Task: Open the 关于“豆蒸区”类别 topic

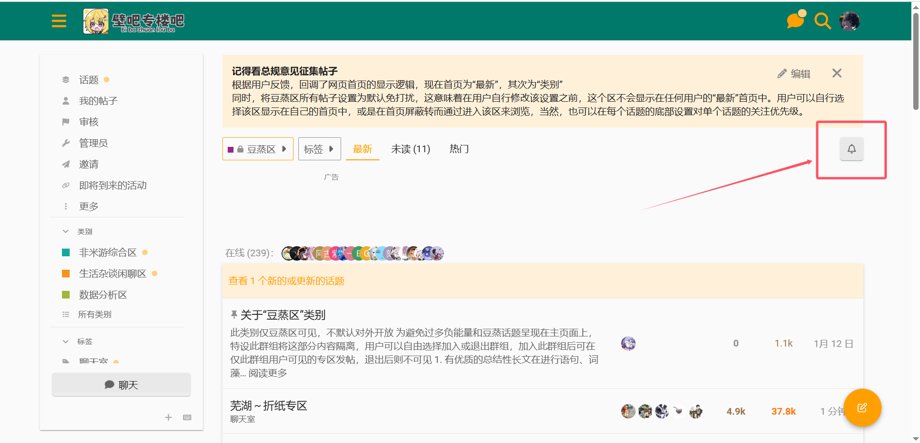Action: pyautogui.click(x=282, y=315)
